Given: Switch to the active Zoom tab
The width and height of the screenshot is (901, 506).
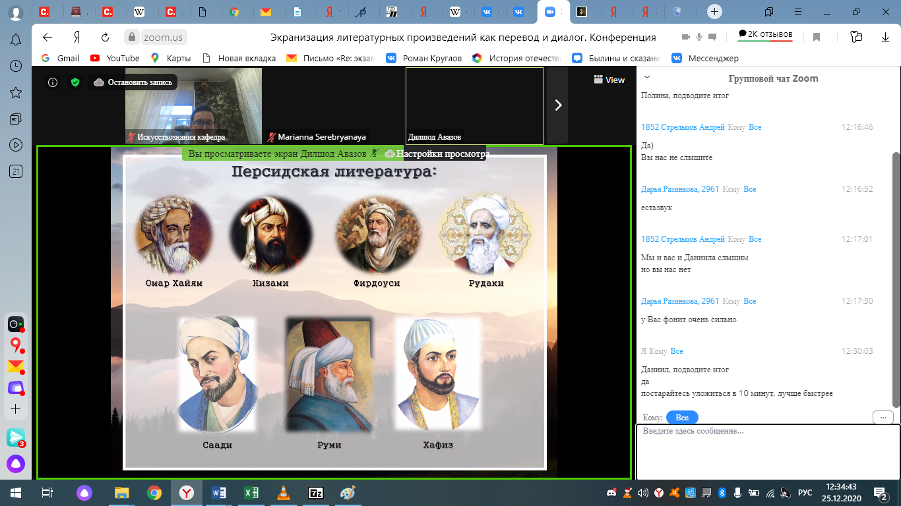Looking at the screenshot, I should [553, 12].
